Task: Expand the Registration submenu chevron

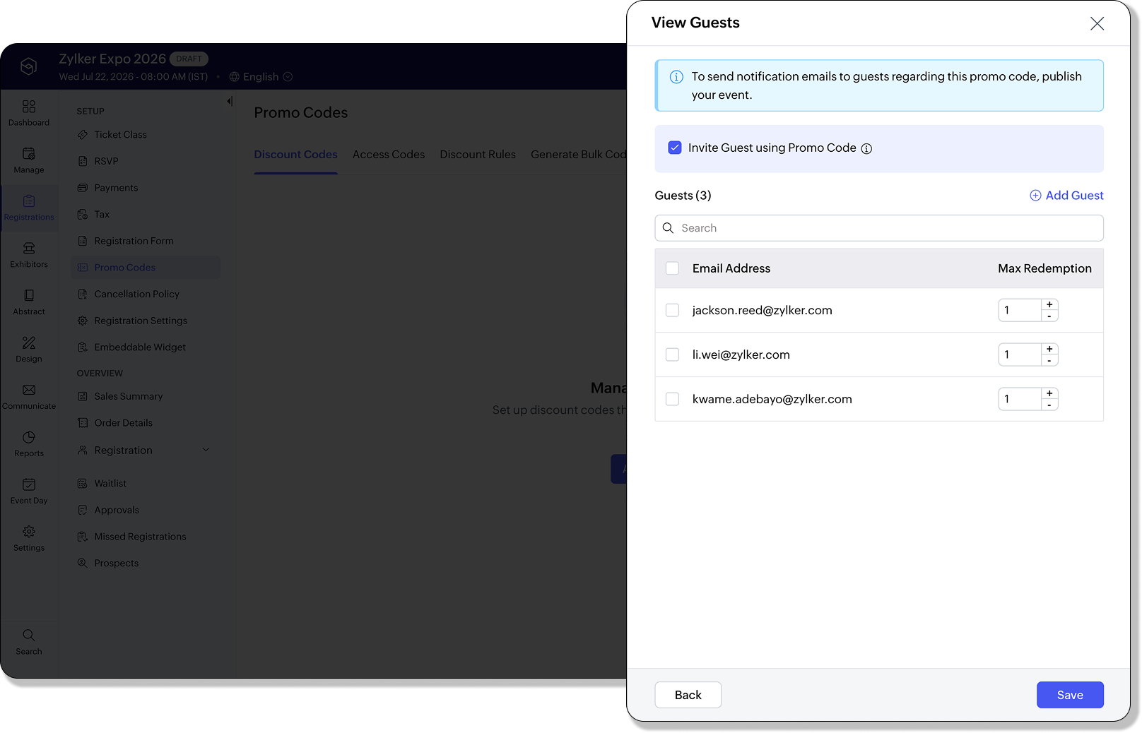Action: [x=206, y=450]
